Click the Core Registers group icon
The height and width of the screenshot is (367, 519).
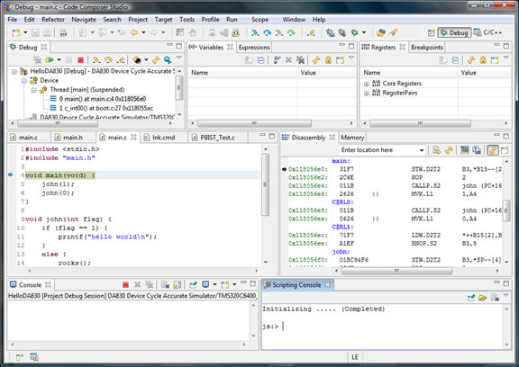[x=377, y=84]
